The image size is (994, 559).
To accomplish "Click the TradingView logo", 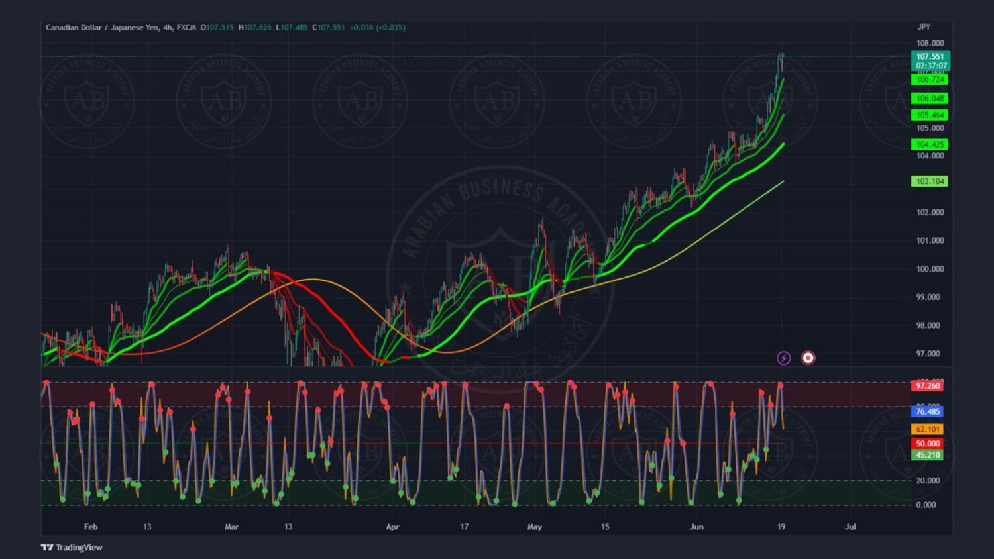I will coord(72,547).
